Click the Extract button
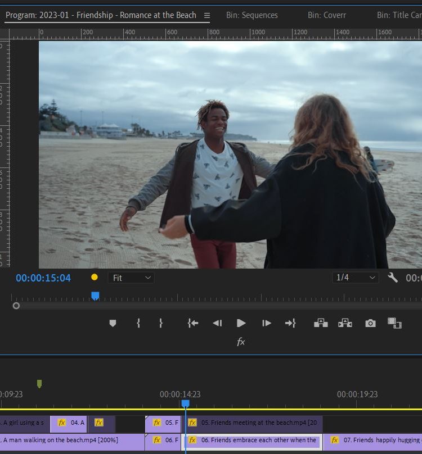This screenshot has height=454, width=422. click(x=345, y=323)
